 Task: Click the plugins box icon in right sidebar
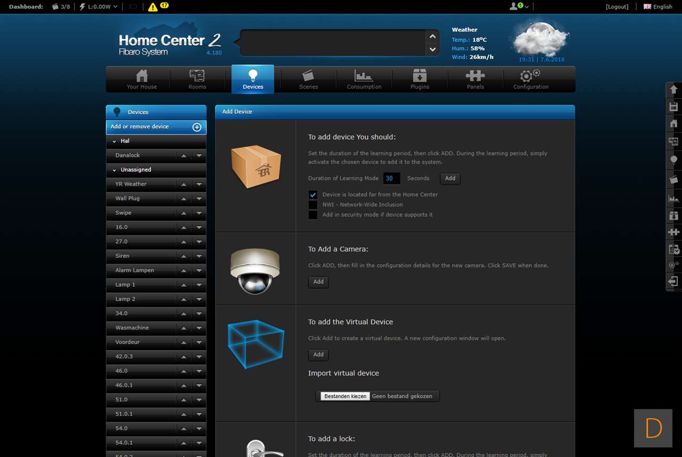[674, 215]
